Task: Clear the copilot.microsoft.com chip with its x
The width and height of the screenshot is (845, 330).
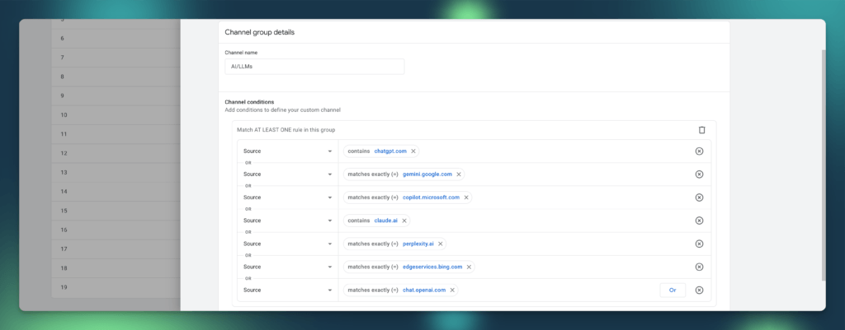Action: pos(466,198)
